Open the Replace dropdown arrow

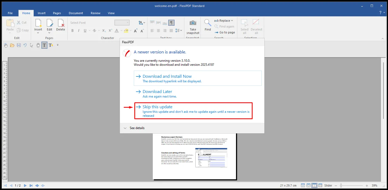tap(232, 21)
